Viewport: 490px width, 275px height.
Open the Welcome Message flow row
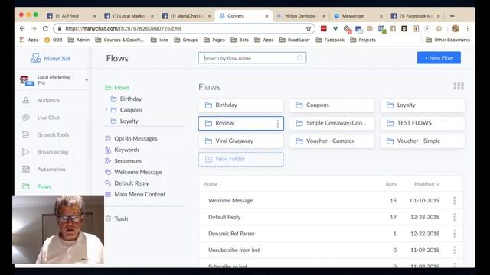[330, 200]
